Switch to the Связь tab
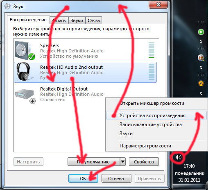Viewport: 208px width, 190px height. 94,20
